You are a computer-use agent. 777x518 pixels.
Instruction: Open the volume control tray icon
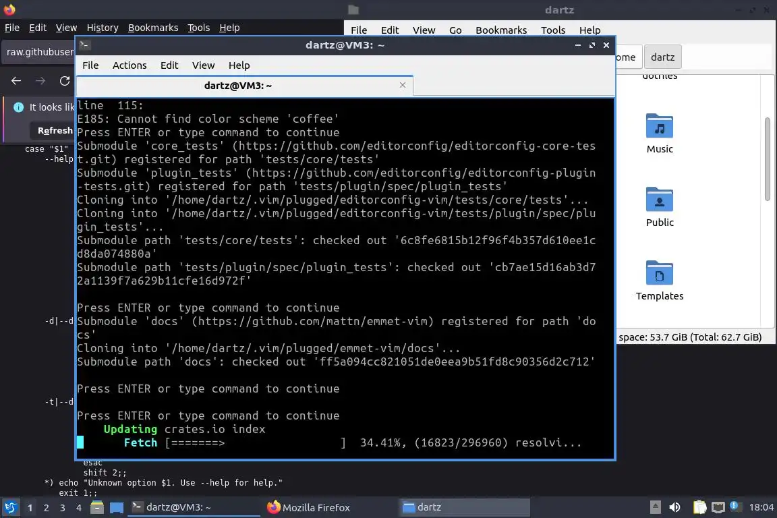click(x=674, y=507)
